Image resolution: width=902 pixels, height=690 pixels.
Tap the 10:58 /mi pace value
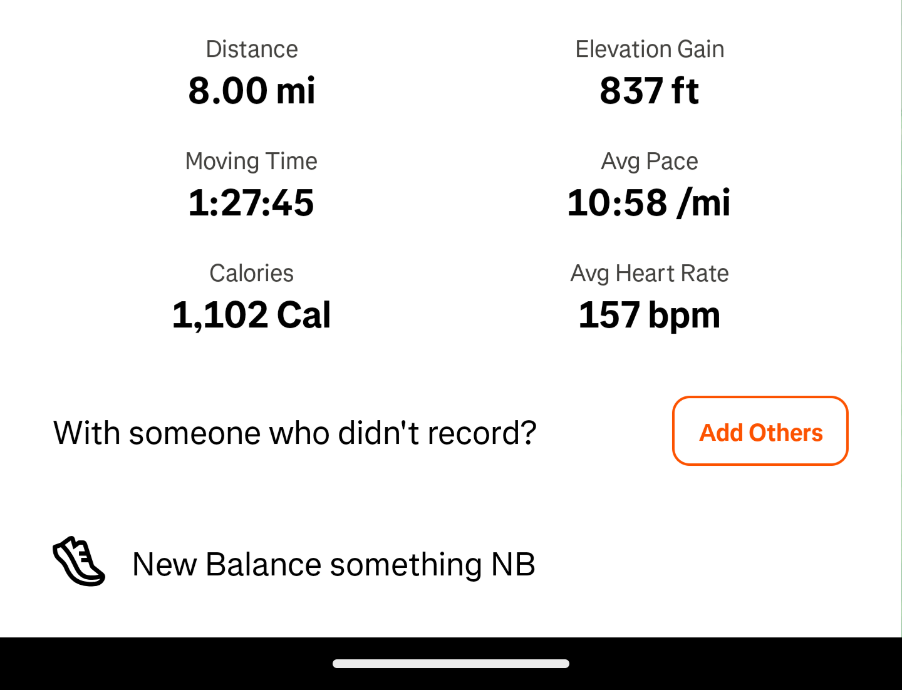(x=649, y=202)
